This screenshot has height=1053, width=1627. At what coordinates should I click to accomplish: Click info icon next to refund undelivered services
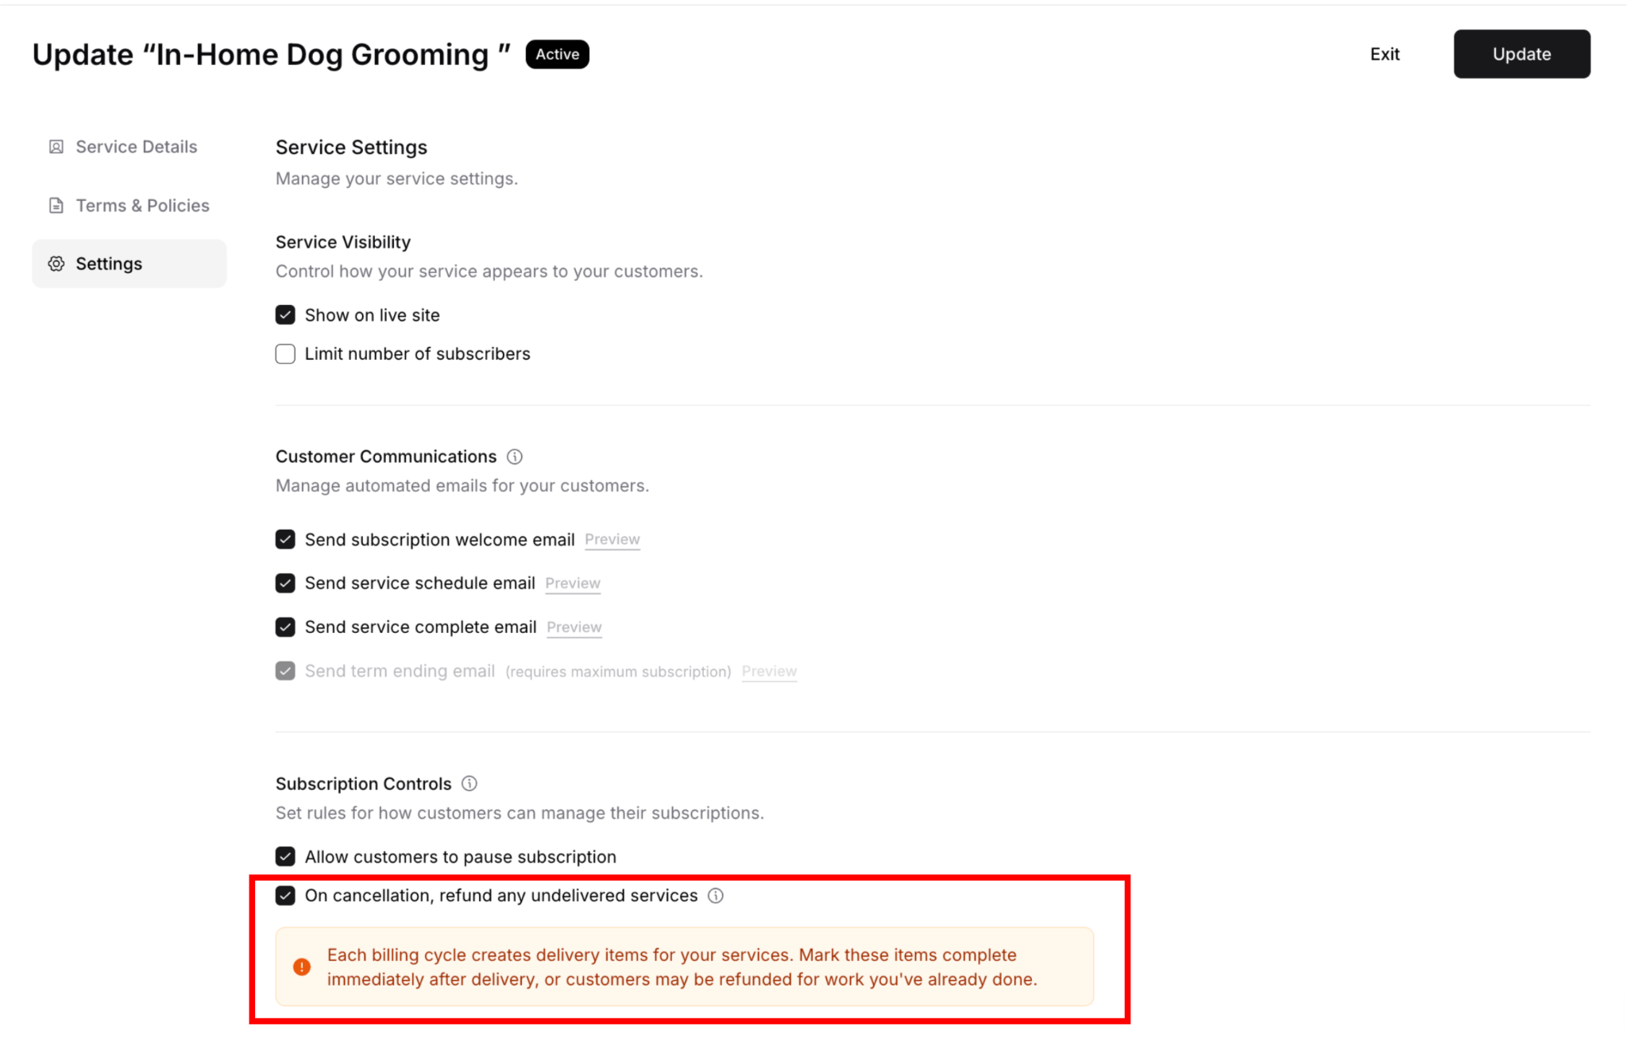(x=716, y=896)
